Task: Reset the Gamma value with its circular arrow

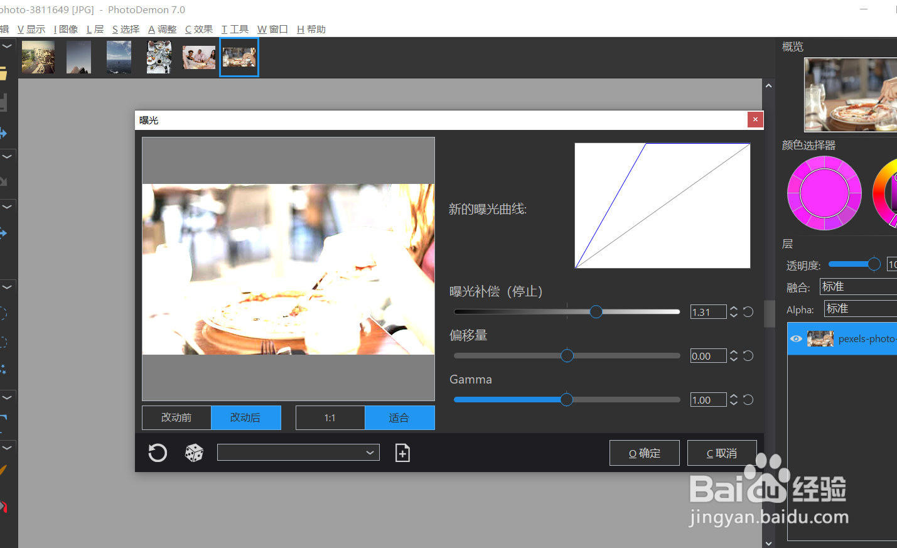Action: click(748, 400)
